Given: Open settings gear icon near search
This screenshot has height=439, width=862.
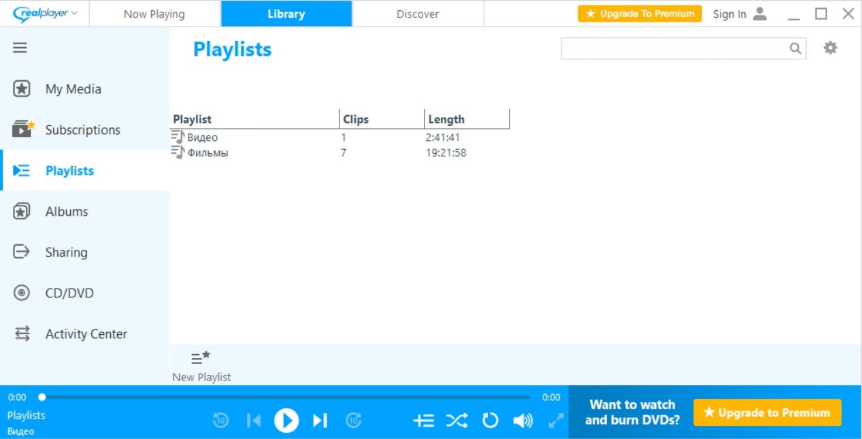Looking at the screenshot, I should click(x=830, y=48).
